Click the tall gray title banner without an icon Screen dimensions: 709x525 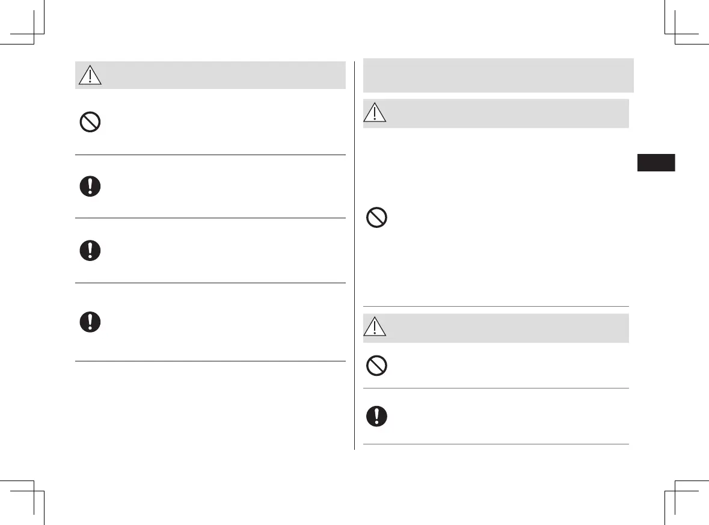(498, 75)
